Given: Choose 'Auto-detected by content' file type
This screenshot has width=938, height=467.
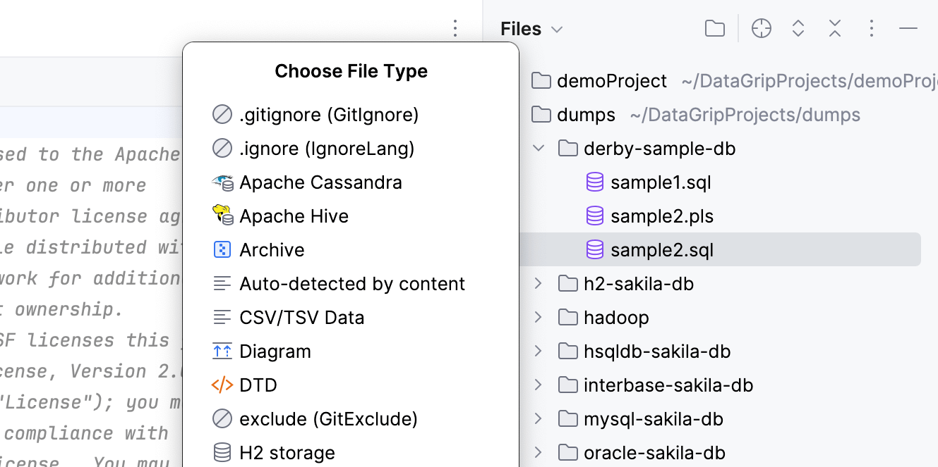Looking at the screenshot, I should (353, 283).
